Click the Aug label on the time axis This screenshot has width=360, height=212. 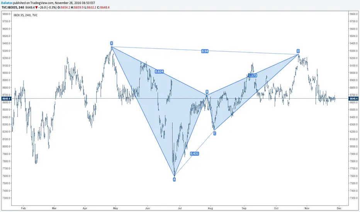[x=210, y=208]
